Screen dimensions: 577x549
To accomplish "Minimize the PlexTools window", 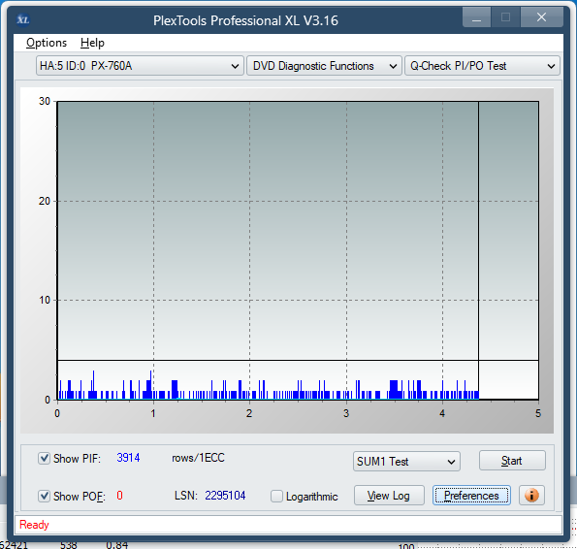I will tap(476, 17).
